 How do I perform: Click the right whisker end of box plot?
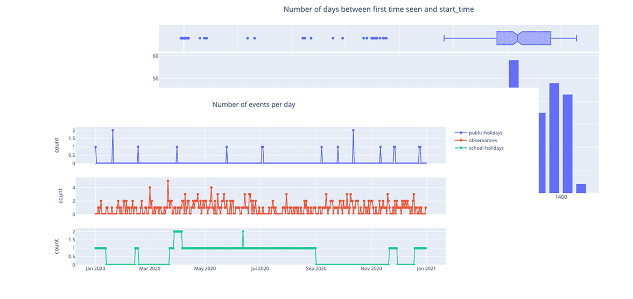point(576,38)
